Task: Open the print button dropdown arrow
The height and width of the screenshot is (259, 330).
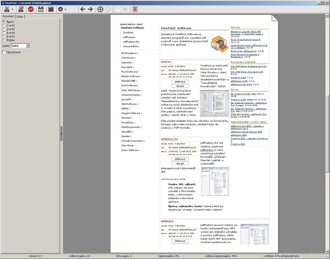Action: 12,9
